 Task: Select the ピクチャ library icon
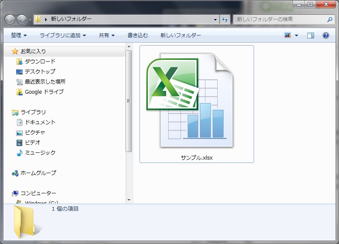19,133
